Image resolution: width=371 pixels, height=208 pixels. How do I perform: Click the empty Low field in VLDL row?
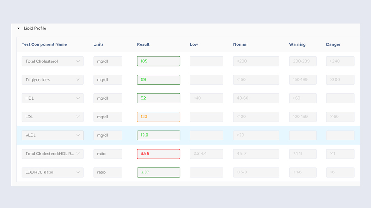click(x=207, y=135)
